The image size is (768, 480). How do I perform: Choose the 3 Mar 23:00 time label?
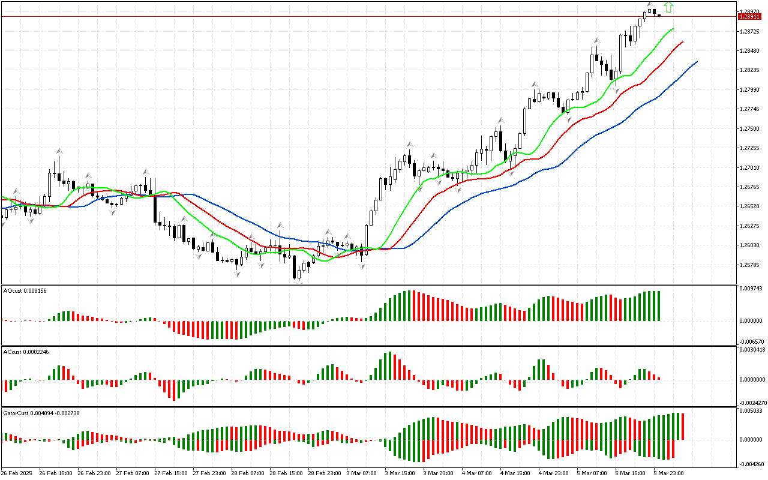pos(439,473)
